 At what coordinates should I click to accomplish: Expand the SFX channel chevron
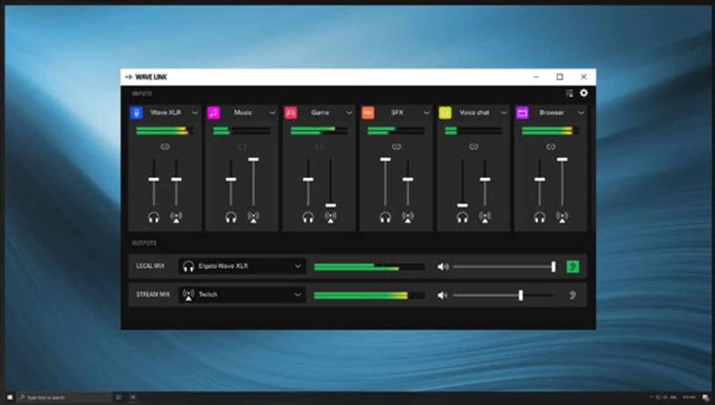[426, 113]
